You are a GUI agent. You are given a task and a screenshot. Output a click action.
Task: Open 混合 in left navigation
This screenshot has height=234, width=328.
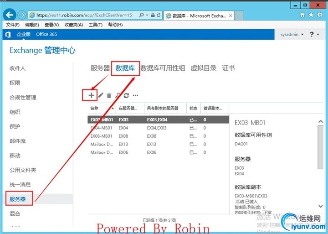click(x=15, y=213)
